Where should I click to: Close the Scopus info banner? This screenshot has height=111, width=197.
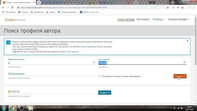tap(187, 41)
